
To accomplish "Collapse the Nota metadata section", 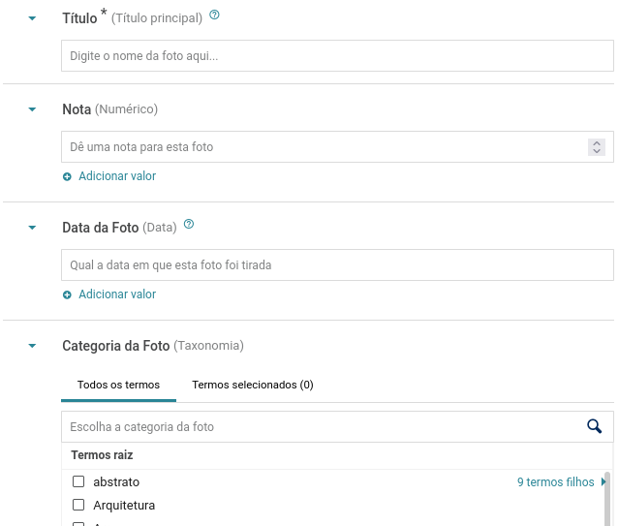I will (32, 109).
